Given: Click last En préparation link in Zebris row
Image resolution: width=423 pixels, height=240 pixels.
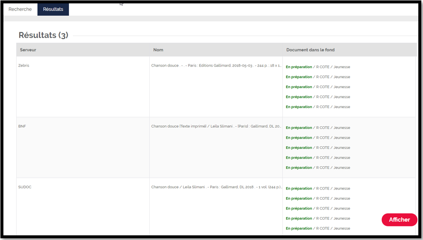Looking at the screenshot, I should tap(299, 107).
